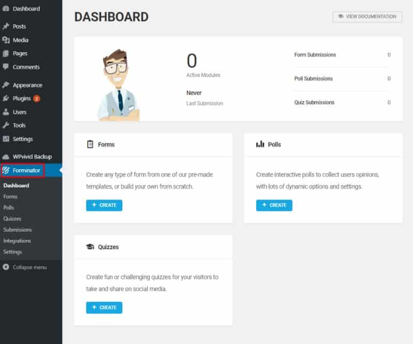Open the WPvivid Backup menu
Image resolution: width=413 pixels, height=344 pixels.
click(x=31, y=157)
